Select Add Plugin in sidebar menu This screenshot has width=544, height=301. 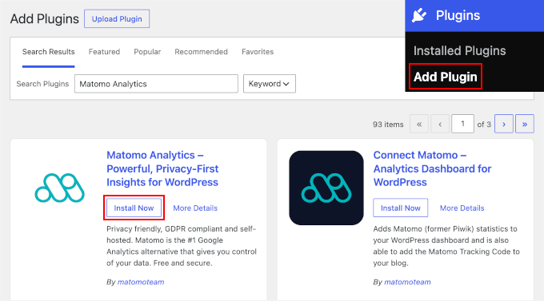pos(446,77)
